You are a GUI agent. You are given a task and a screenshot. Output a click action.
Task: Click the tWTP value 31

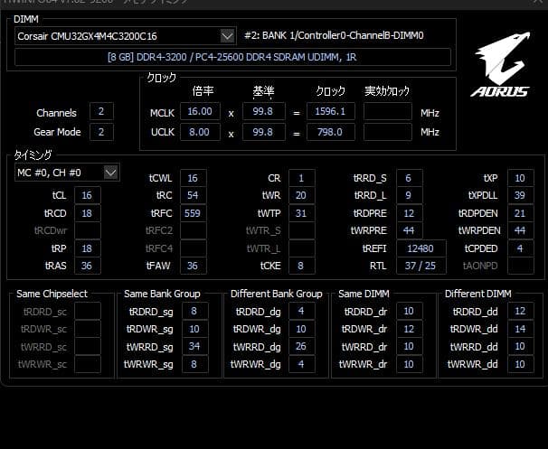click(x=302, y=213)
